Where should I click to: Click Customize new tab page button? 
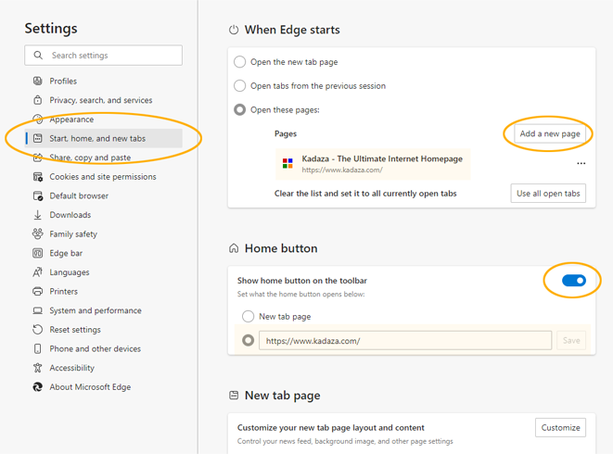tap(560, 427)
